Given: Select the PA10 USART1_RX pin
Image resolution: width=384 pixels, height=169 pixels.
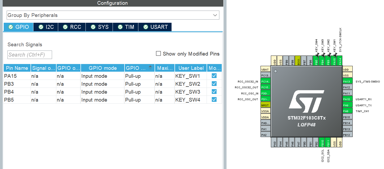Looking at the screenshot, I should tap(347, 99).
